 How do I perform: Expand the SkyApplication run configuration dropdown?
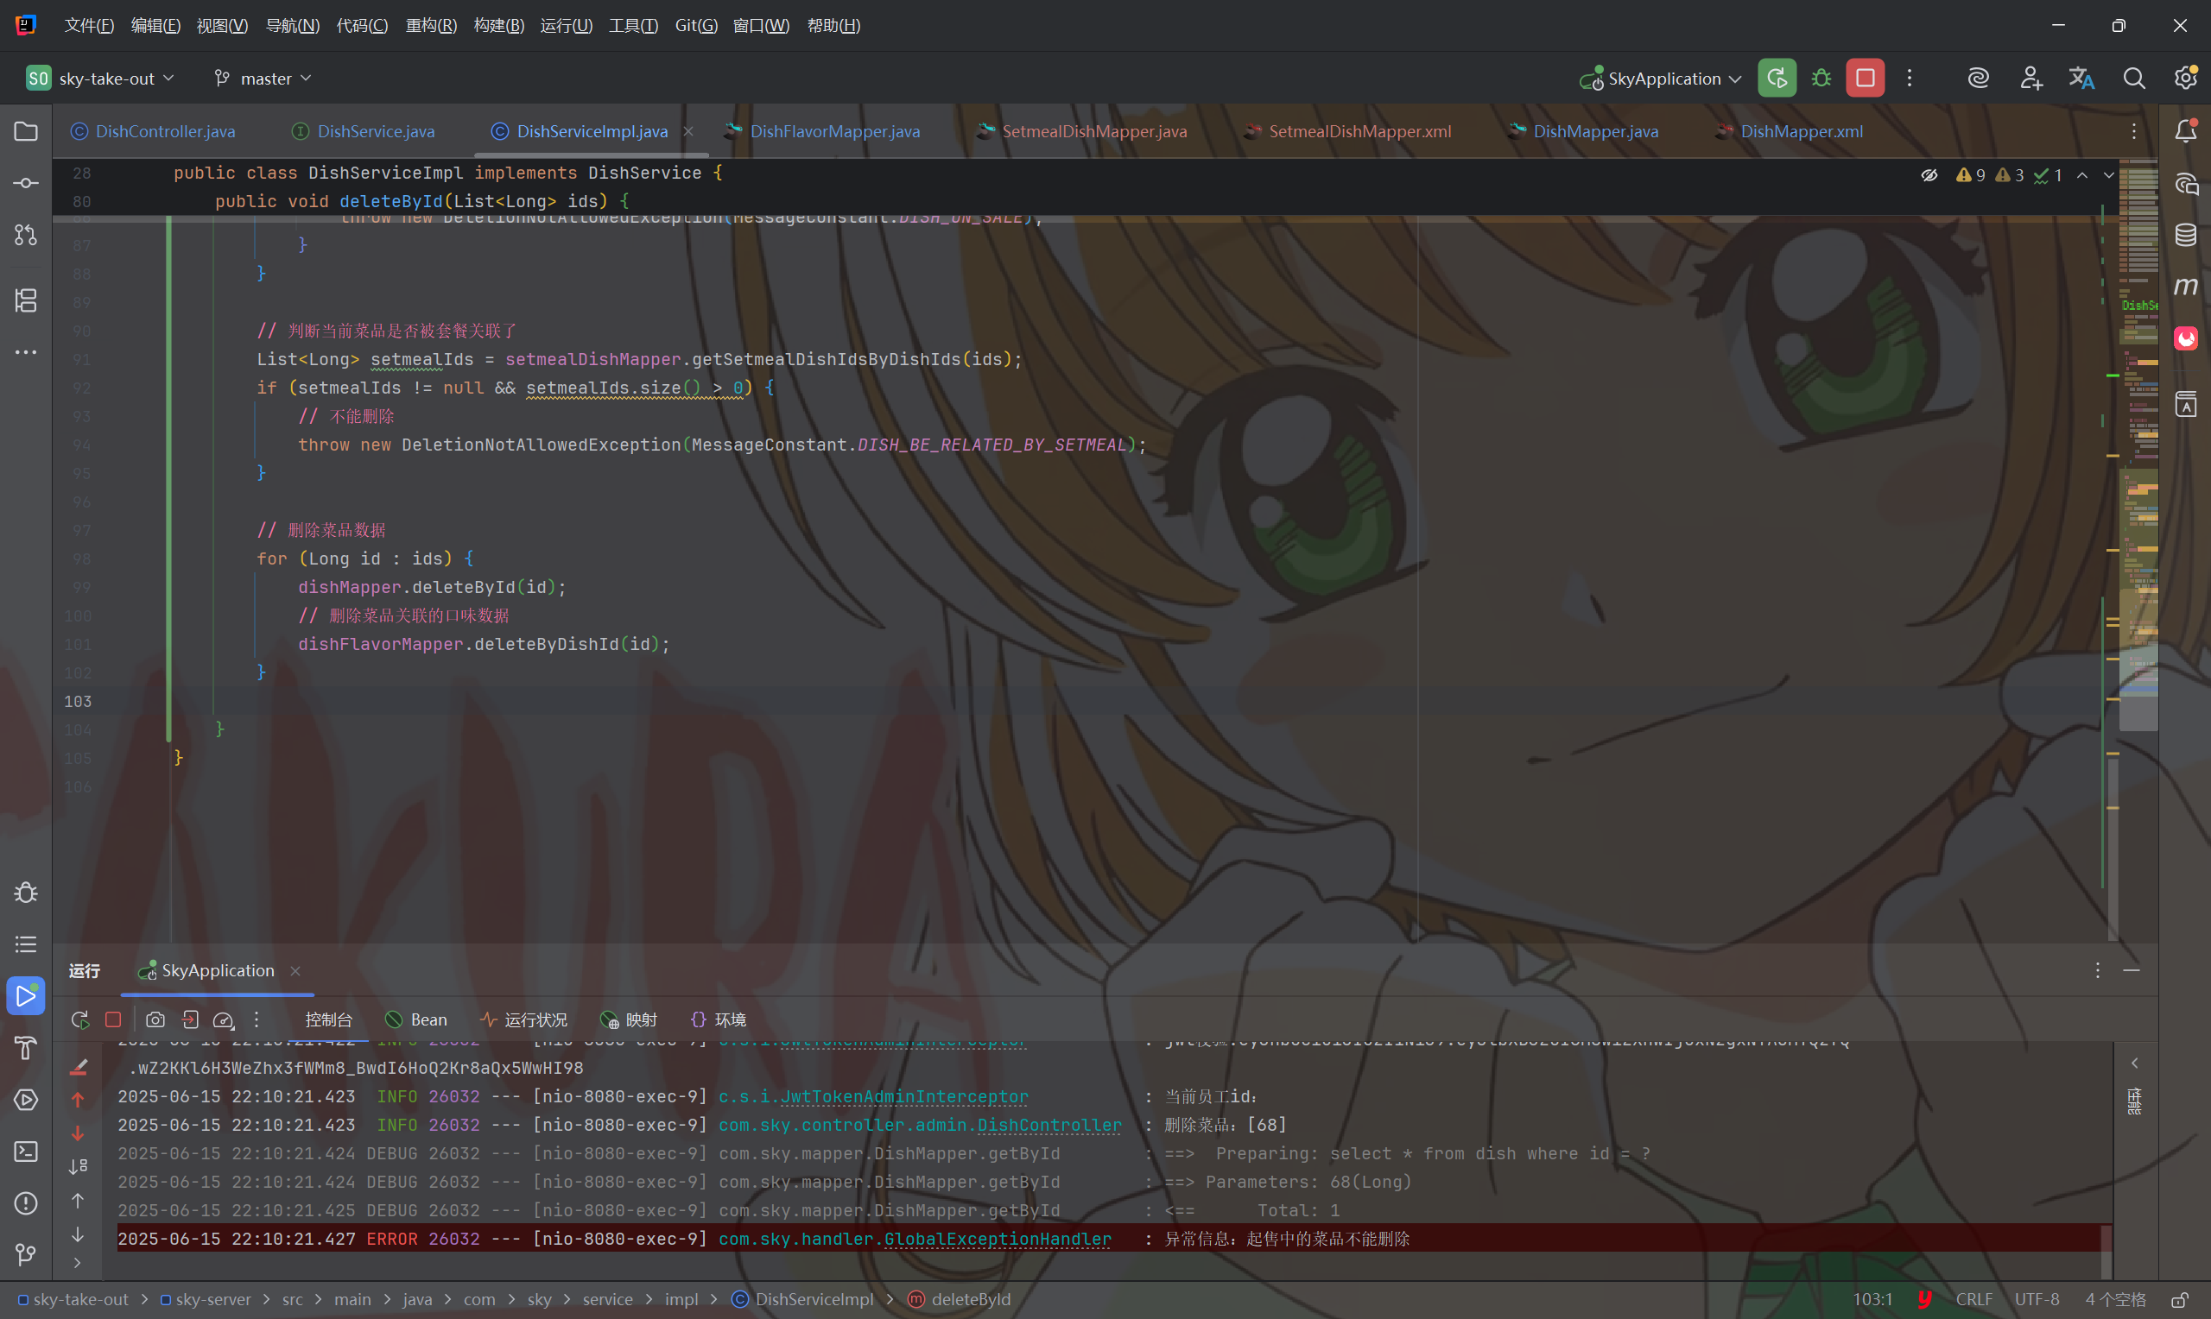pyautogui.click(x=1661, y=79)
